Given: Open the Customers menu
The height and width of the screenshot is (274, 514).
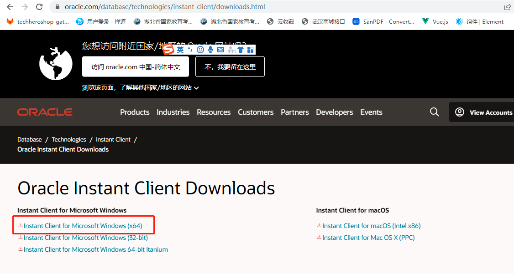Looking at the screenshot, I should 256,112.
